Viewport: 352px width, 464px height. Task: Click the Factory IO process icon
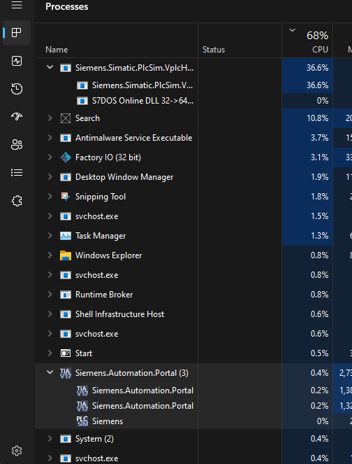(66, 157)
